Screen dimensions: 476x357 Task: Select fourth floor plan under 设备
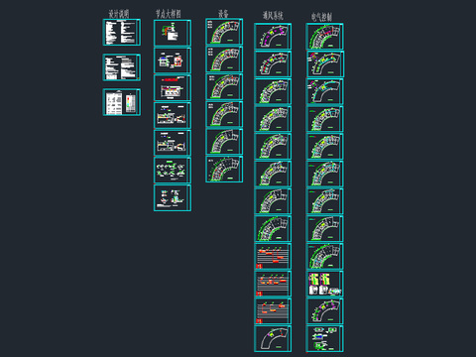click(224, 114)
